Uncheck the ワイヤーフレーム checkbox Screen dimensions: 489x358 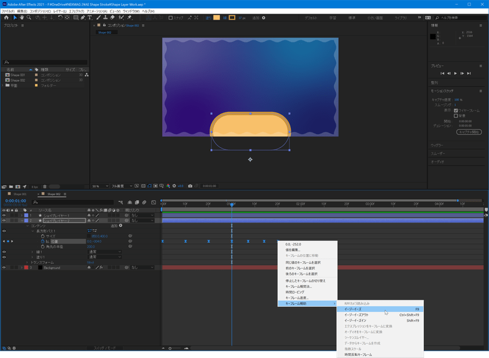click(456, 110)
